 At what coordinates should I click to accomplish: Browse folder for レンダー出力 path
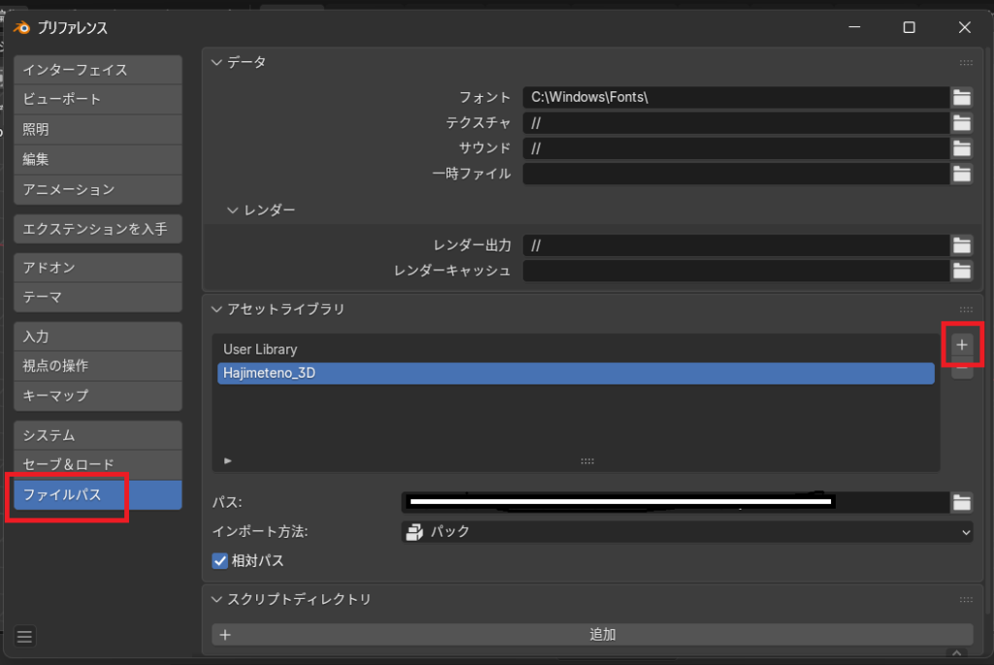pyautogui.click(x=961, y=246)
